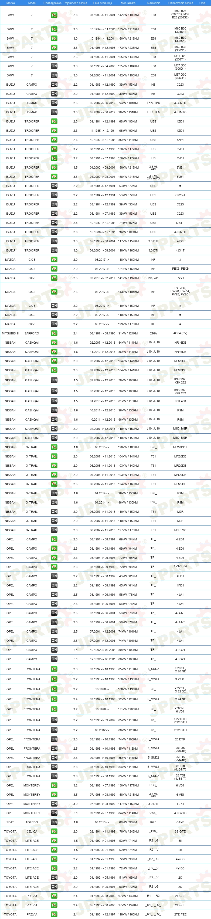The image size is (211, 919).
Task: Click petrol icon in X-TRAIL MR16DDT row
Action: pos(54,447)
